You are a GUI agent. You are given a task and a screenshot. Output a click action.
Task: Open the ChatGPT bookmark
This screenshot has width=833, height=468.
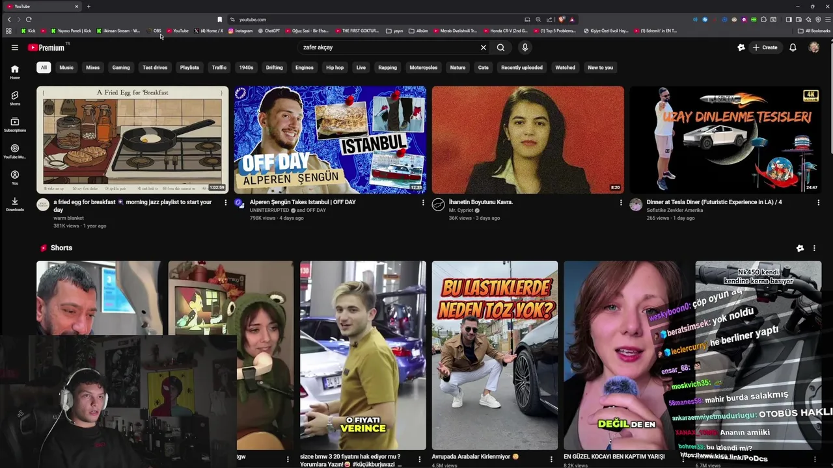click(269, 31)
